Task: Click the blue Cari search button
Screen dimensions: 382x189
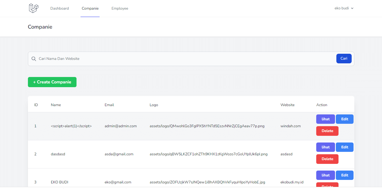Action: pos(344,59)
